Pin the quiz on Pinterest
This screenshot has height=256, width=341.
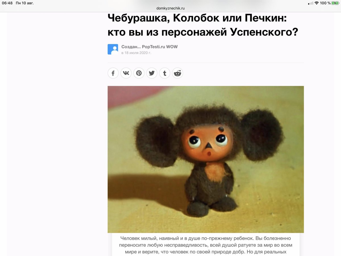click(139, 73)
